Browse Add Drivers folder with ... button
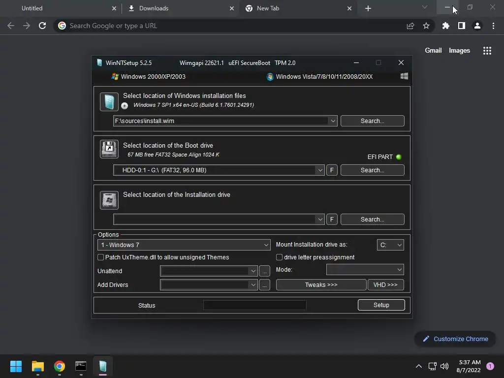Screen dimensions: 504x378 point(264,285)
